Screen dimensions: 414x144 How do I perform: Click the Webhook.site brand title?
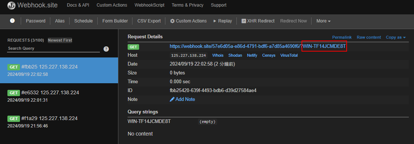pyautogui.click(x=37, y=5)
